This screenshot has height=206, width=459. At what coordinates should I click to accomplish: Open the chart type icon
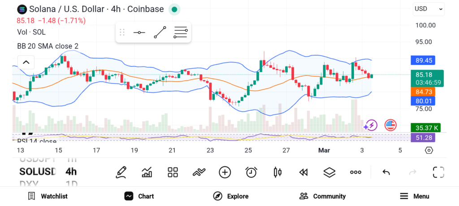pyautogui.click(x=147, y=172)
